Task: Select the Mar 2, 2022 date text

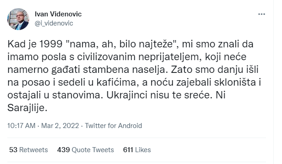Action: pyautogui.click(x=60, y=126)
